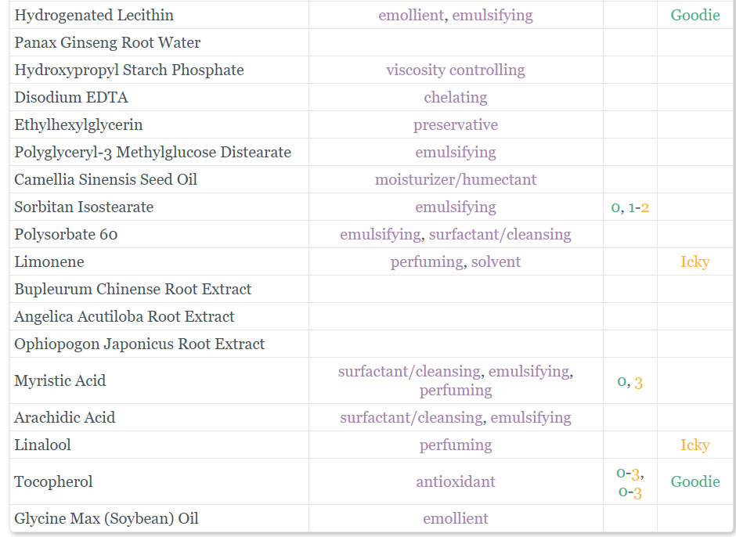Select the viscosity controlling function link
Screen dimensions: 736x537
[x=456, y=70]
